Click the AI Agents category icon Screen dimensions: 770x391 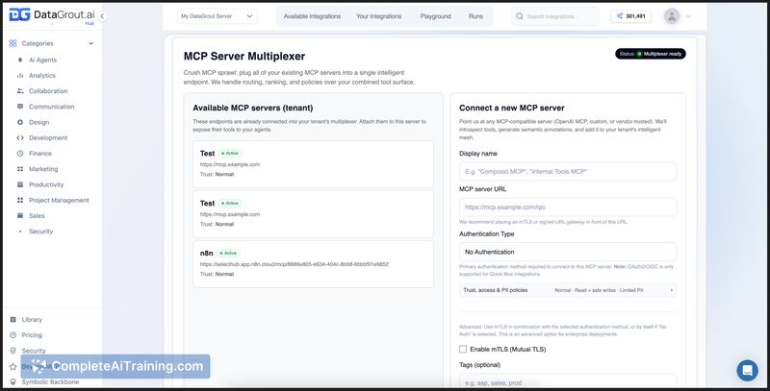[20, 60]
